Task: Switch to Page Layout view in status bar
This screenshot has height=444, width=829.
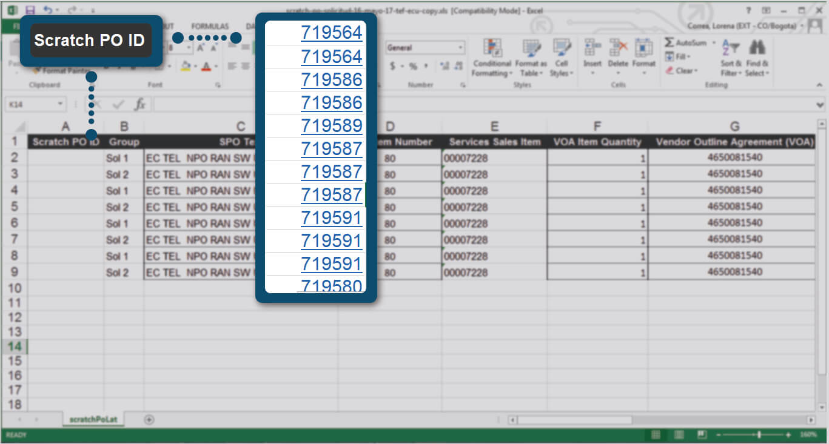Action: click(679, 435)
